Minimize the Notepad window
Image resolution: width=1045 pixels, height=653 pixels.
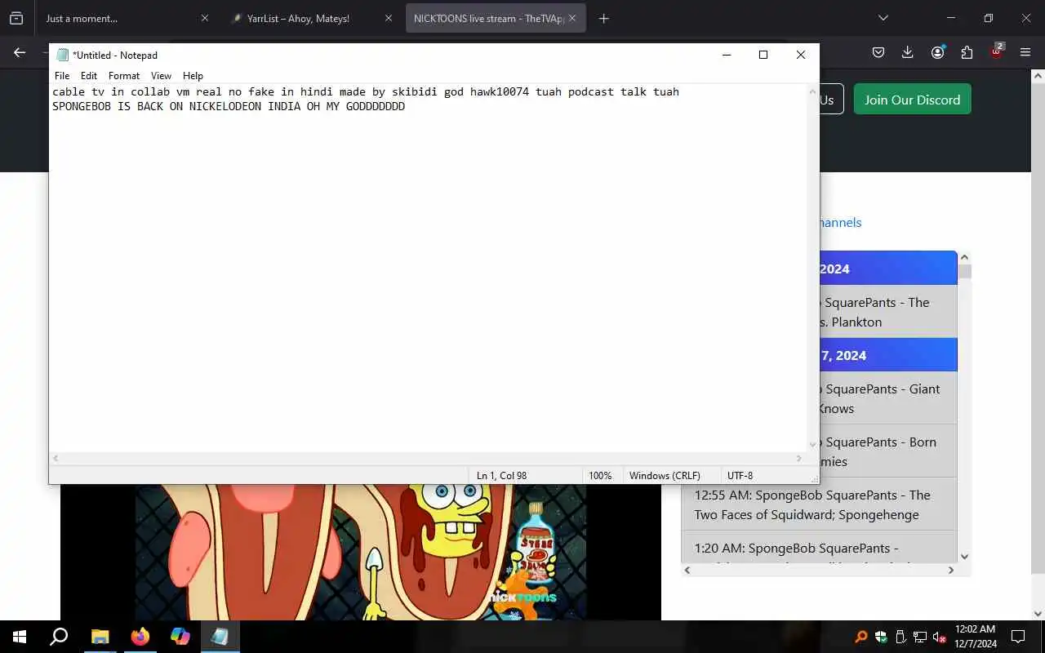tap(727, 55)
